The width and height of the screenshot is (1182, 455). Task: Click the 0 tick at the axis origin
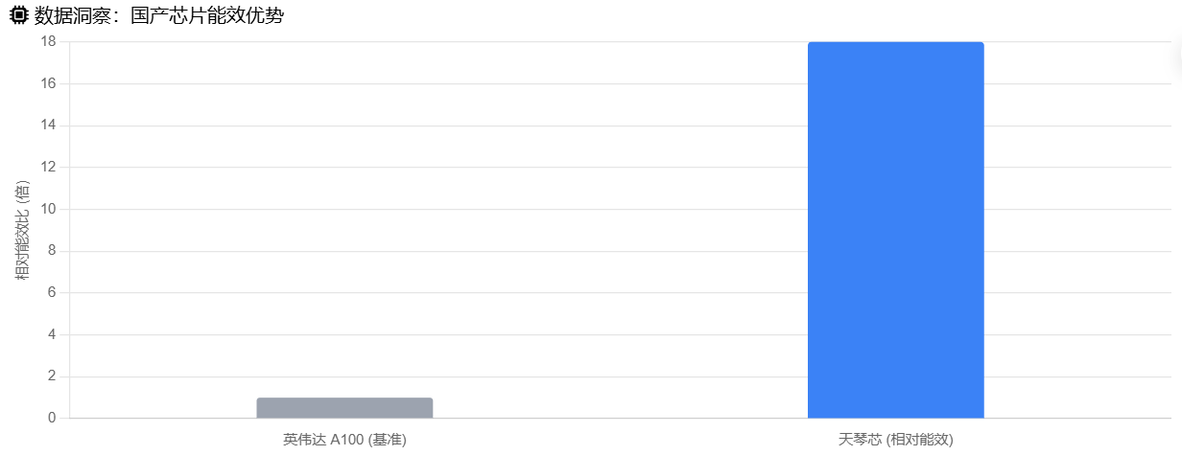click(x=53, y=419)
